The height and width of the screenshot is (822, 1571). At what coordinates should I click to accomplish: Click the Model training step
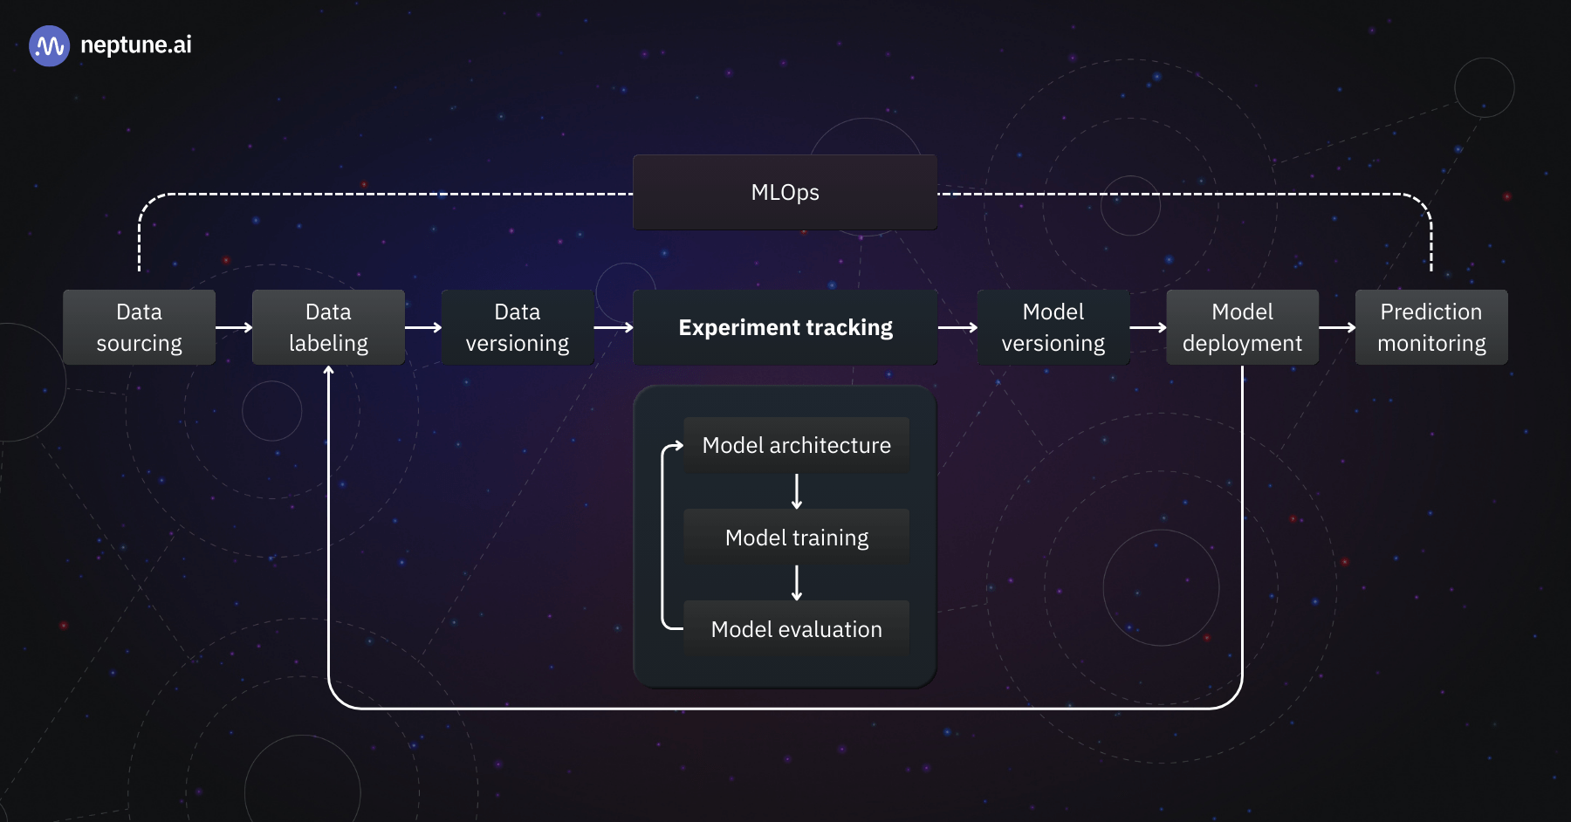tap(795, 537)
